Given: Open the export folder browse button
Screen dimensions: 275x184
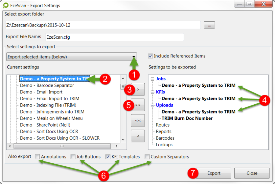Looking at the screenshot, I should click(x=209, y=25).
